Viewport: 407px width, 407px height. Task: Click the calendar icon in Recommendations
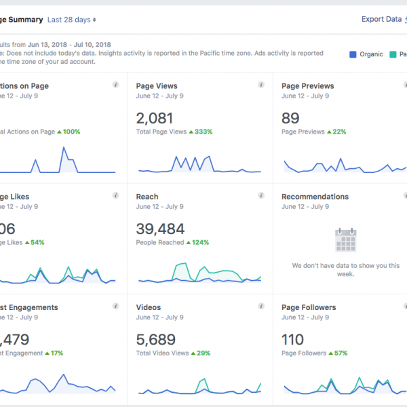[x=345, y=240]
